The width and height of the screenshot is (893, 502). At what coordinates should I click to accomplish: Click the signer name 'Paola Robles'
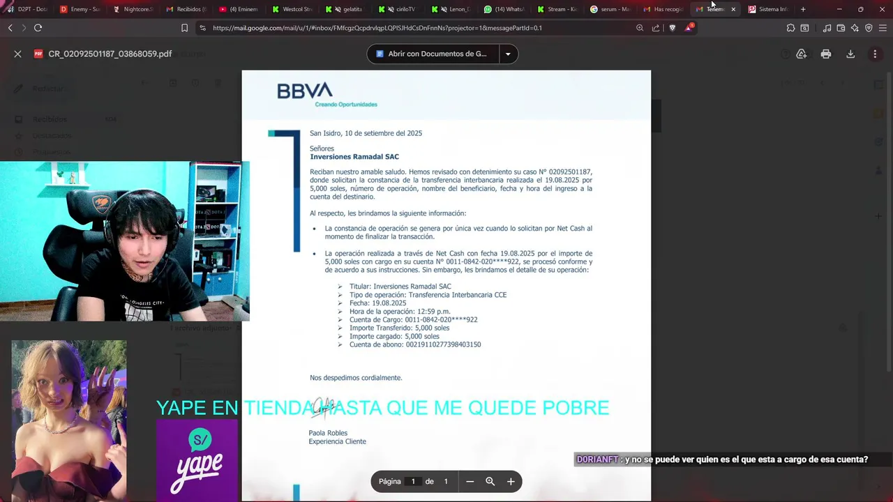click(328, 433)
